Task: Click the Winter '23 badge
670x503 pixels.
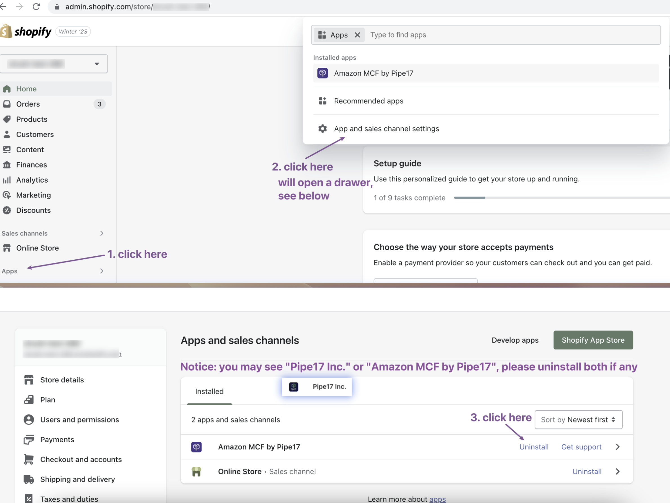Action: 73,32
